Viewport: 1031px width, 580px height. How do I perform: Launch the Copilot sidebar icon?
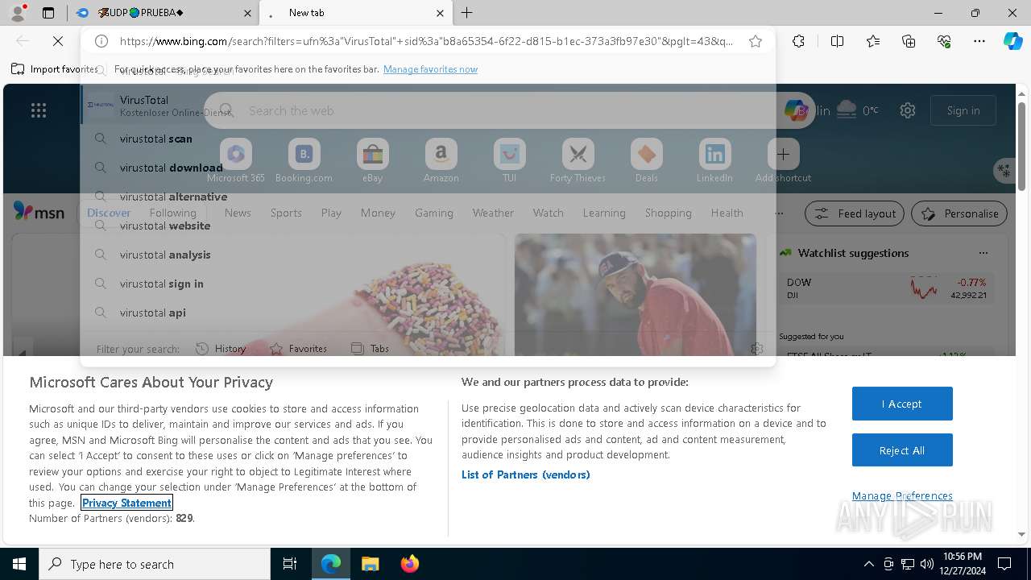tap(1012, 41)
